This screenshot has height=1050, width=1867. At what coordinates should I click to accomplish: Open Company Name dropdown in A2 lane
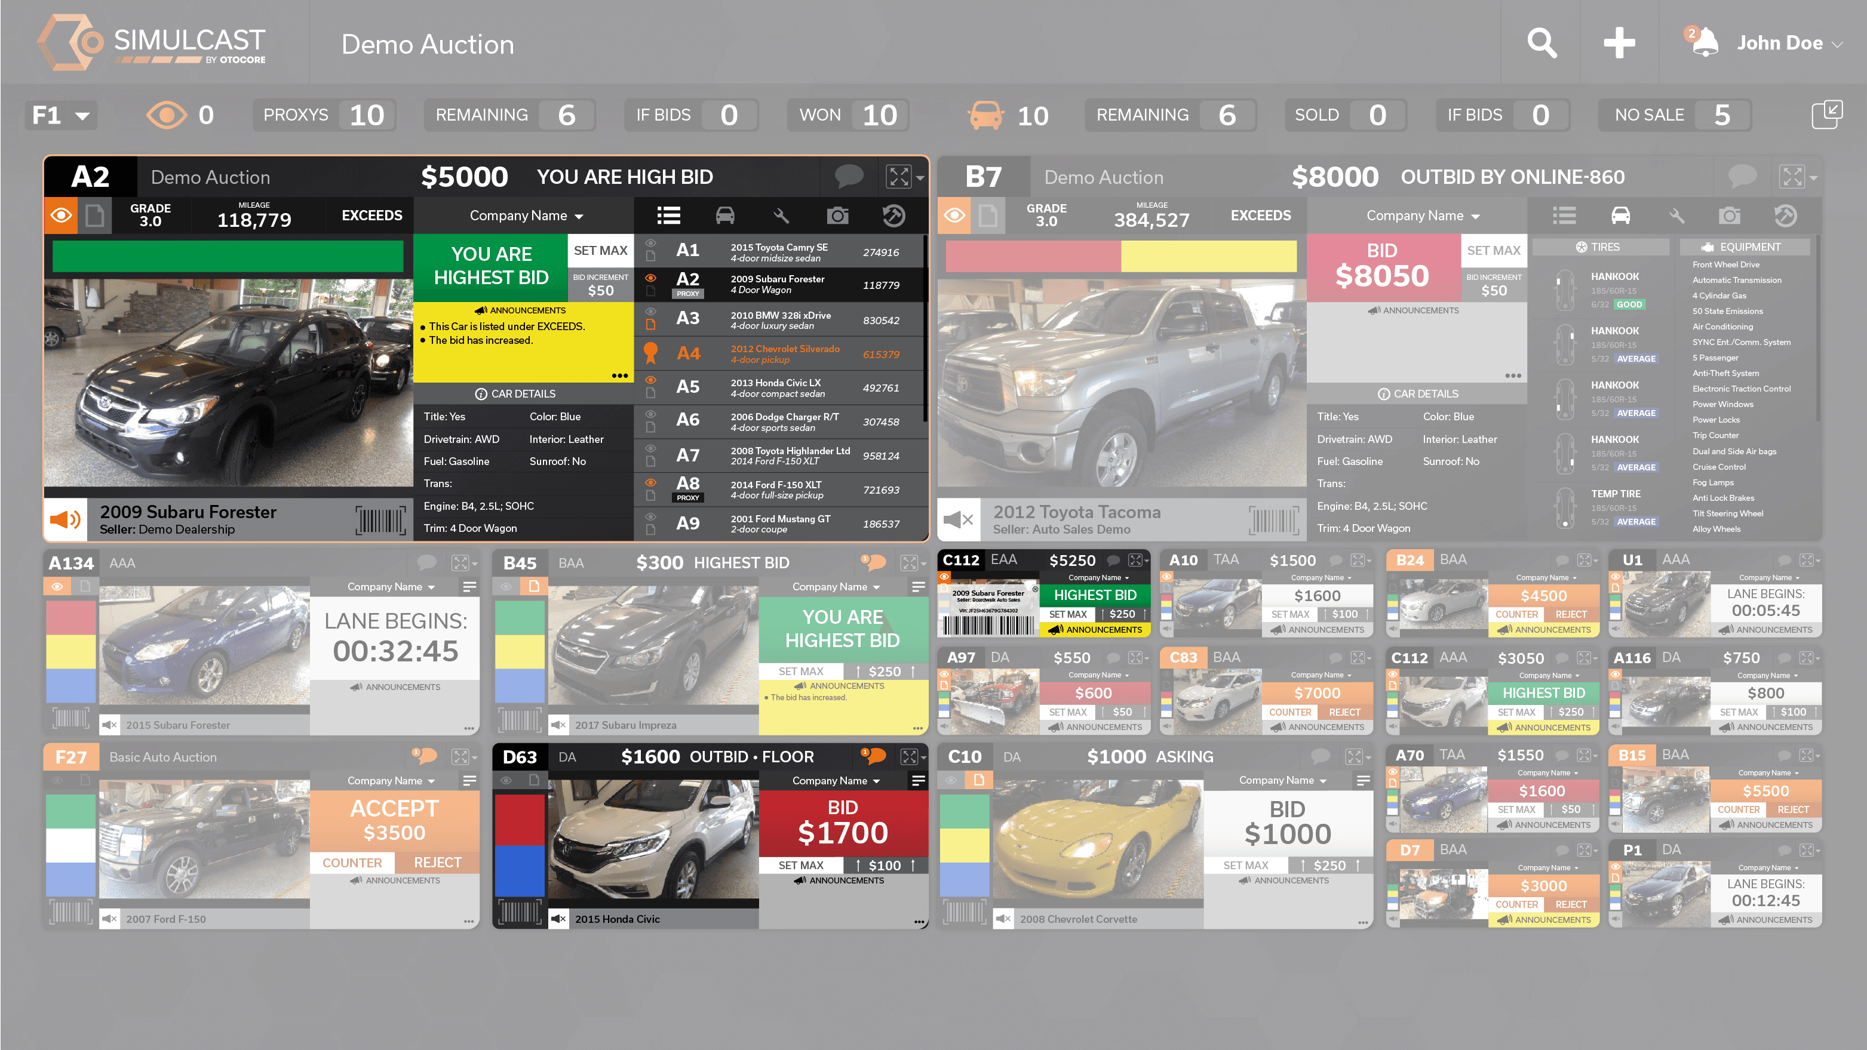[526, 215]
